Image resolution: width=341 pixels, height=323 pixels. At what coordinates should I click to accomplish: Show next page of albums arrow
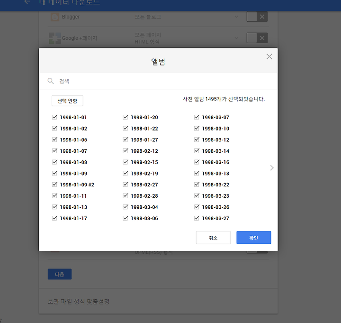pos(272,168)
